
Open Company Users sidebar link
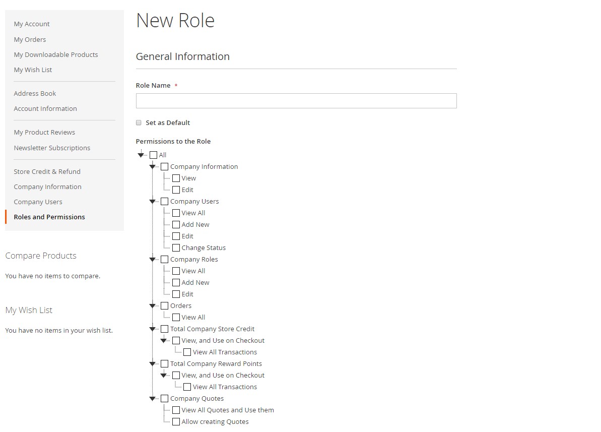pos(38,202)
